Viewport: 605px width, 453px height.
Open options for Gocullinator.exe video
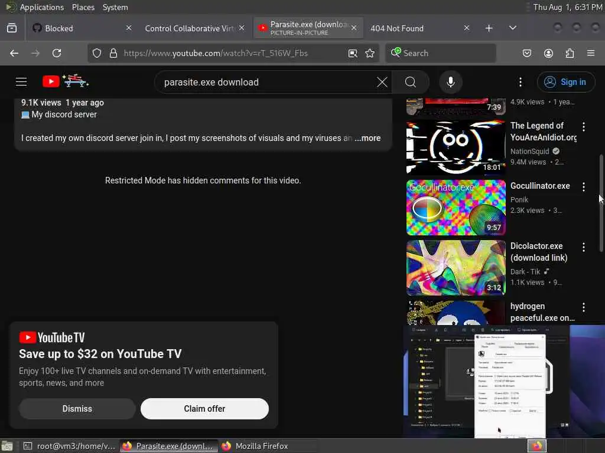point(583,187)
